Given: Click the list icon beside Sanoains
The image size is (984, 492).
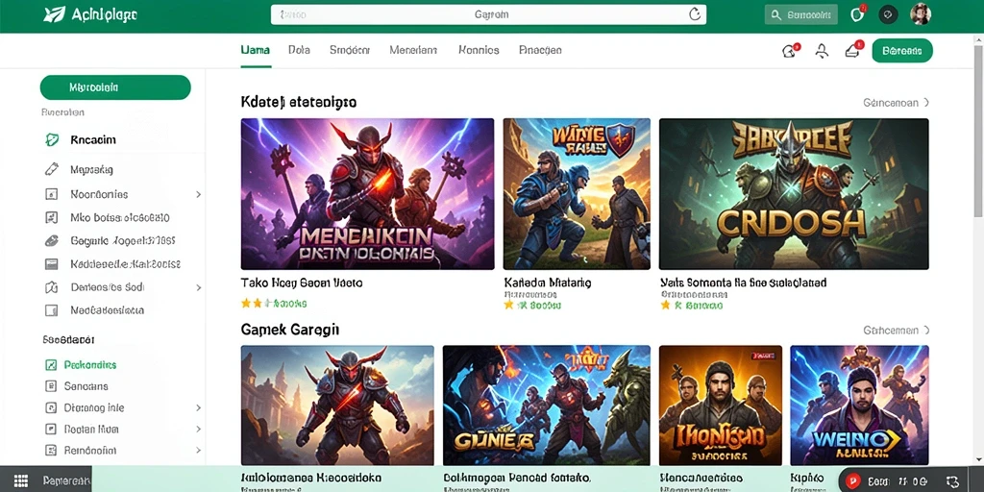Looking at the screenshot, I should [52, 386].
